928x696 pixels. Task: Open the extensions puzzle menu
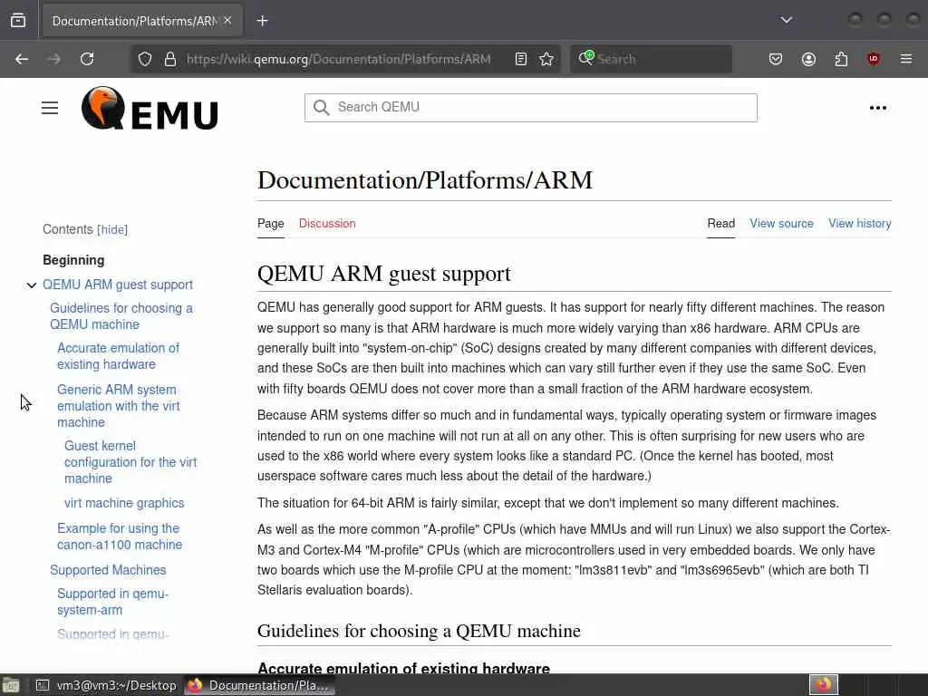pos(841,59)
